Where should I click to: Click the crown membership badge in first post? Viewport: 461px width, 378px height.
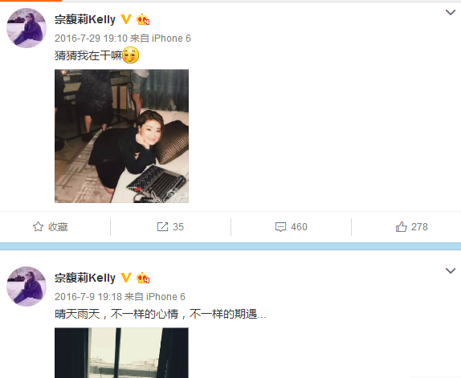[143, 19]
